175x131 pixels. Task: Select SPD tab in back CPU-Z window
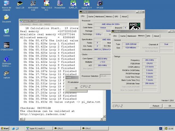click(116, 16)
